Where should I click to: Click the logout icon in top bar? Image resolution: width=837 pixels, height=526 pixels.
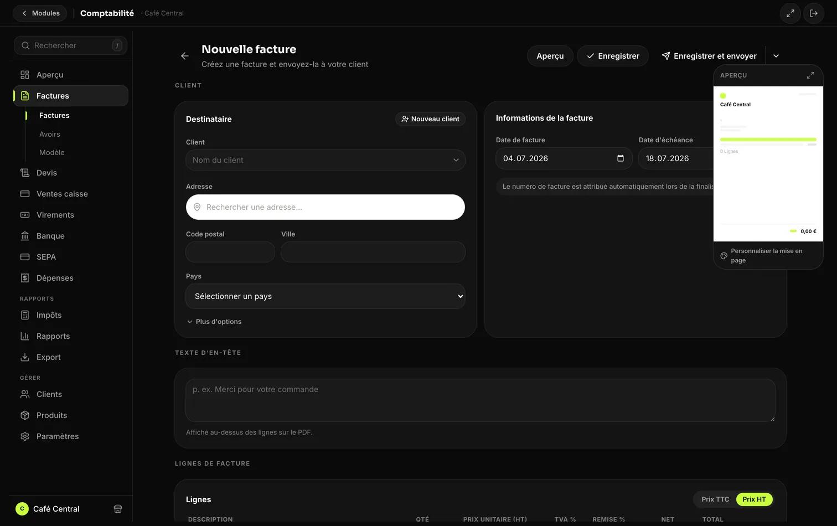pyautogui.click(x=814, y=13)
